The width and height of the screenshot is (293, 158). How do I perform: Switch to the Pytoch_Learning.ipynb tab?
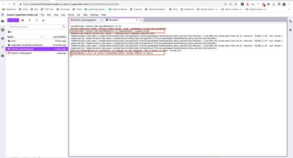point(85,20)
